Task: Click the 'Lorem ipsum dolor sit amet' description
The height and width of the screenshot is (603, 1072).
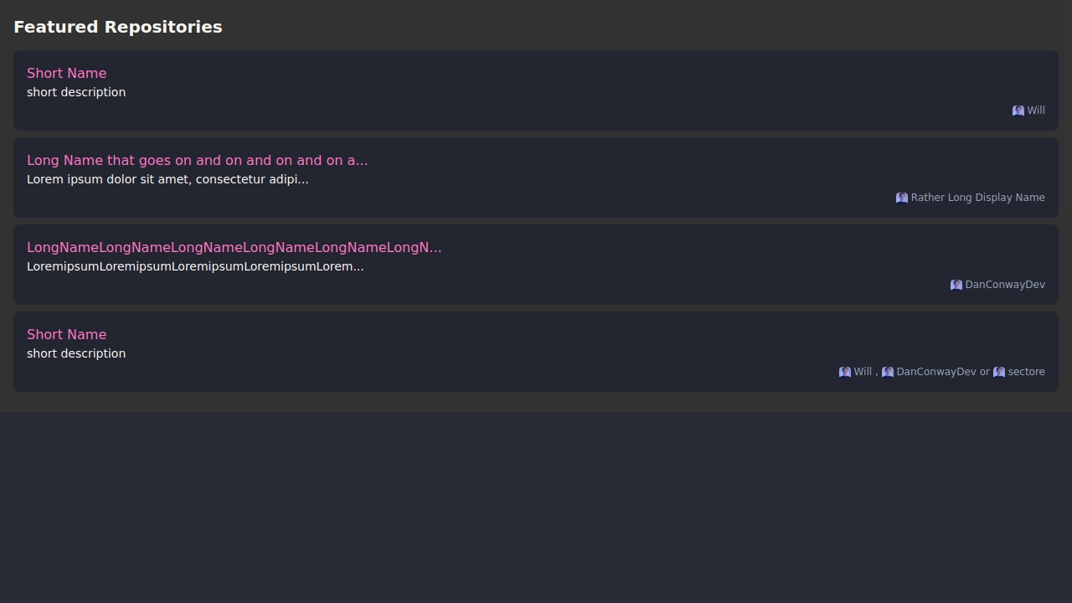Action: coord(167,179)
